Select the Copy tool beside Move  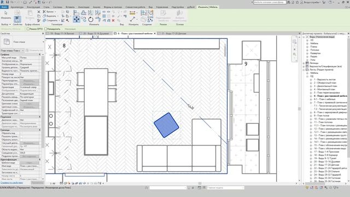[84, 20]
